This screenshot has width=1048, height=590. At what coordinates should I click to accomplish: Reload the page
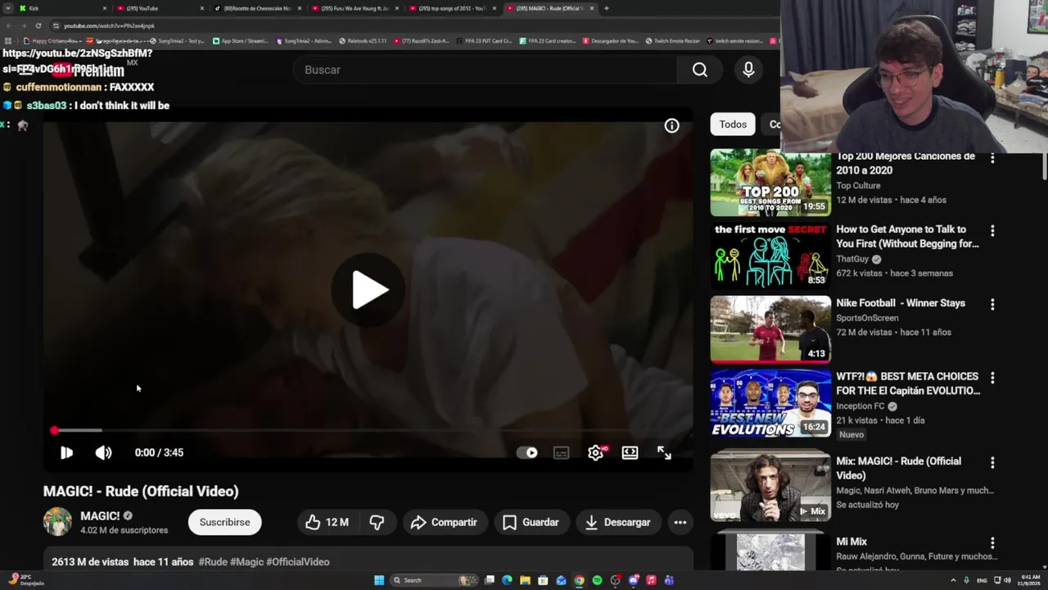[x=38, y=25]
